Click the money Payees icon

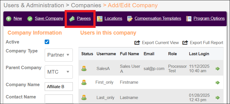pos(72,19)
